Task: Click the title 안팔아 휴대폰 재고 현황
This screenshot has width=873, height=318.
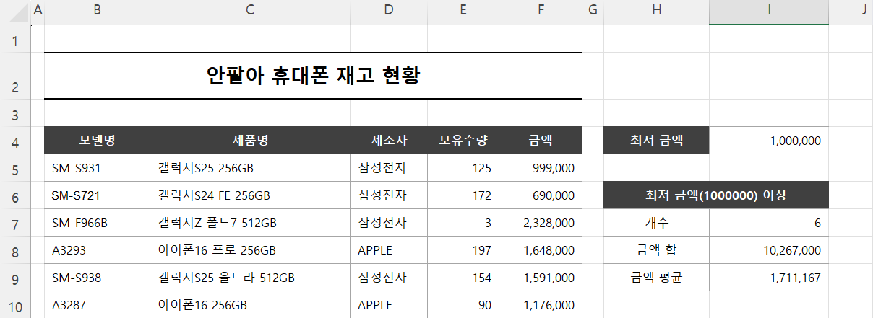Action: [x=313, y=75]
